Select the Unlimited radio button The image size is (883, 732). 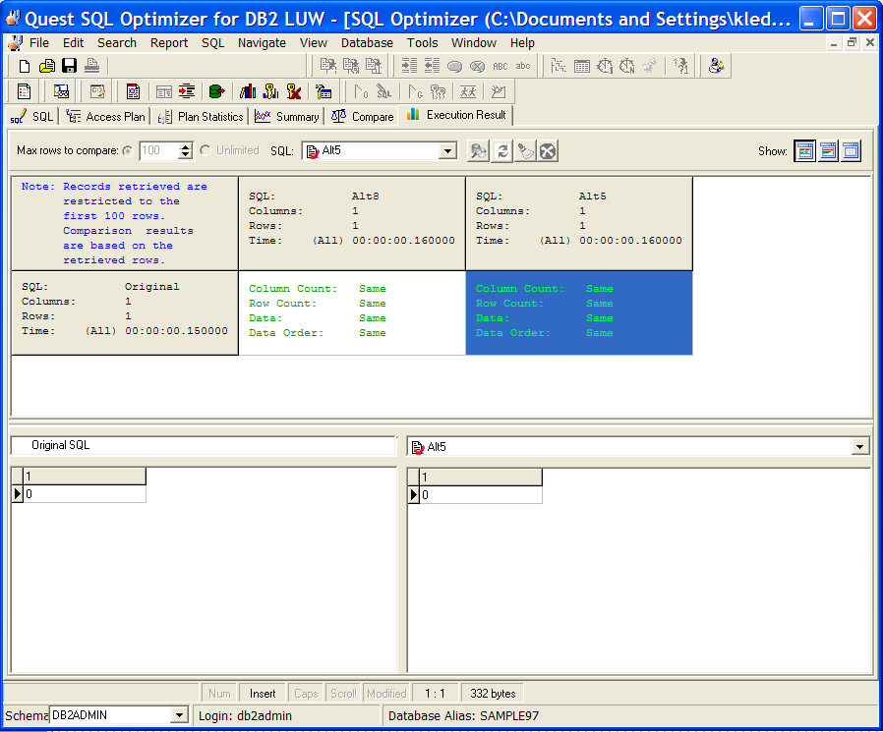click(x=206, y=150)
